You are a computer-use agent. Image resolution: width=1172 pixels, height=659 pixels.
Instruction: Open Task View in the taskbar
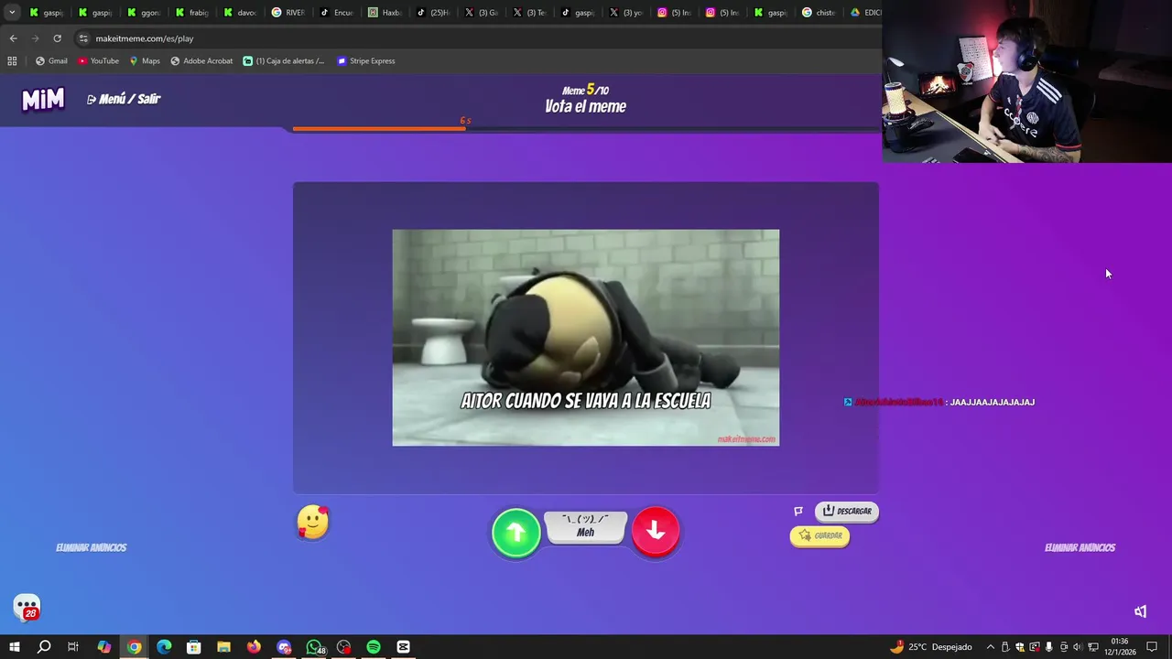(x=73, y=647)
